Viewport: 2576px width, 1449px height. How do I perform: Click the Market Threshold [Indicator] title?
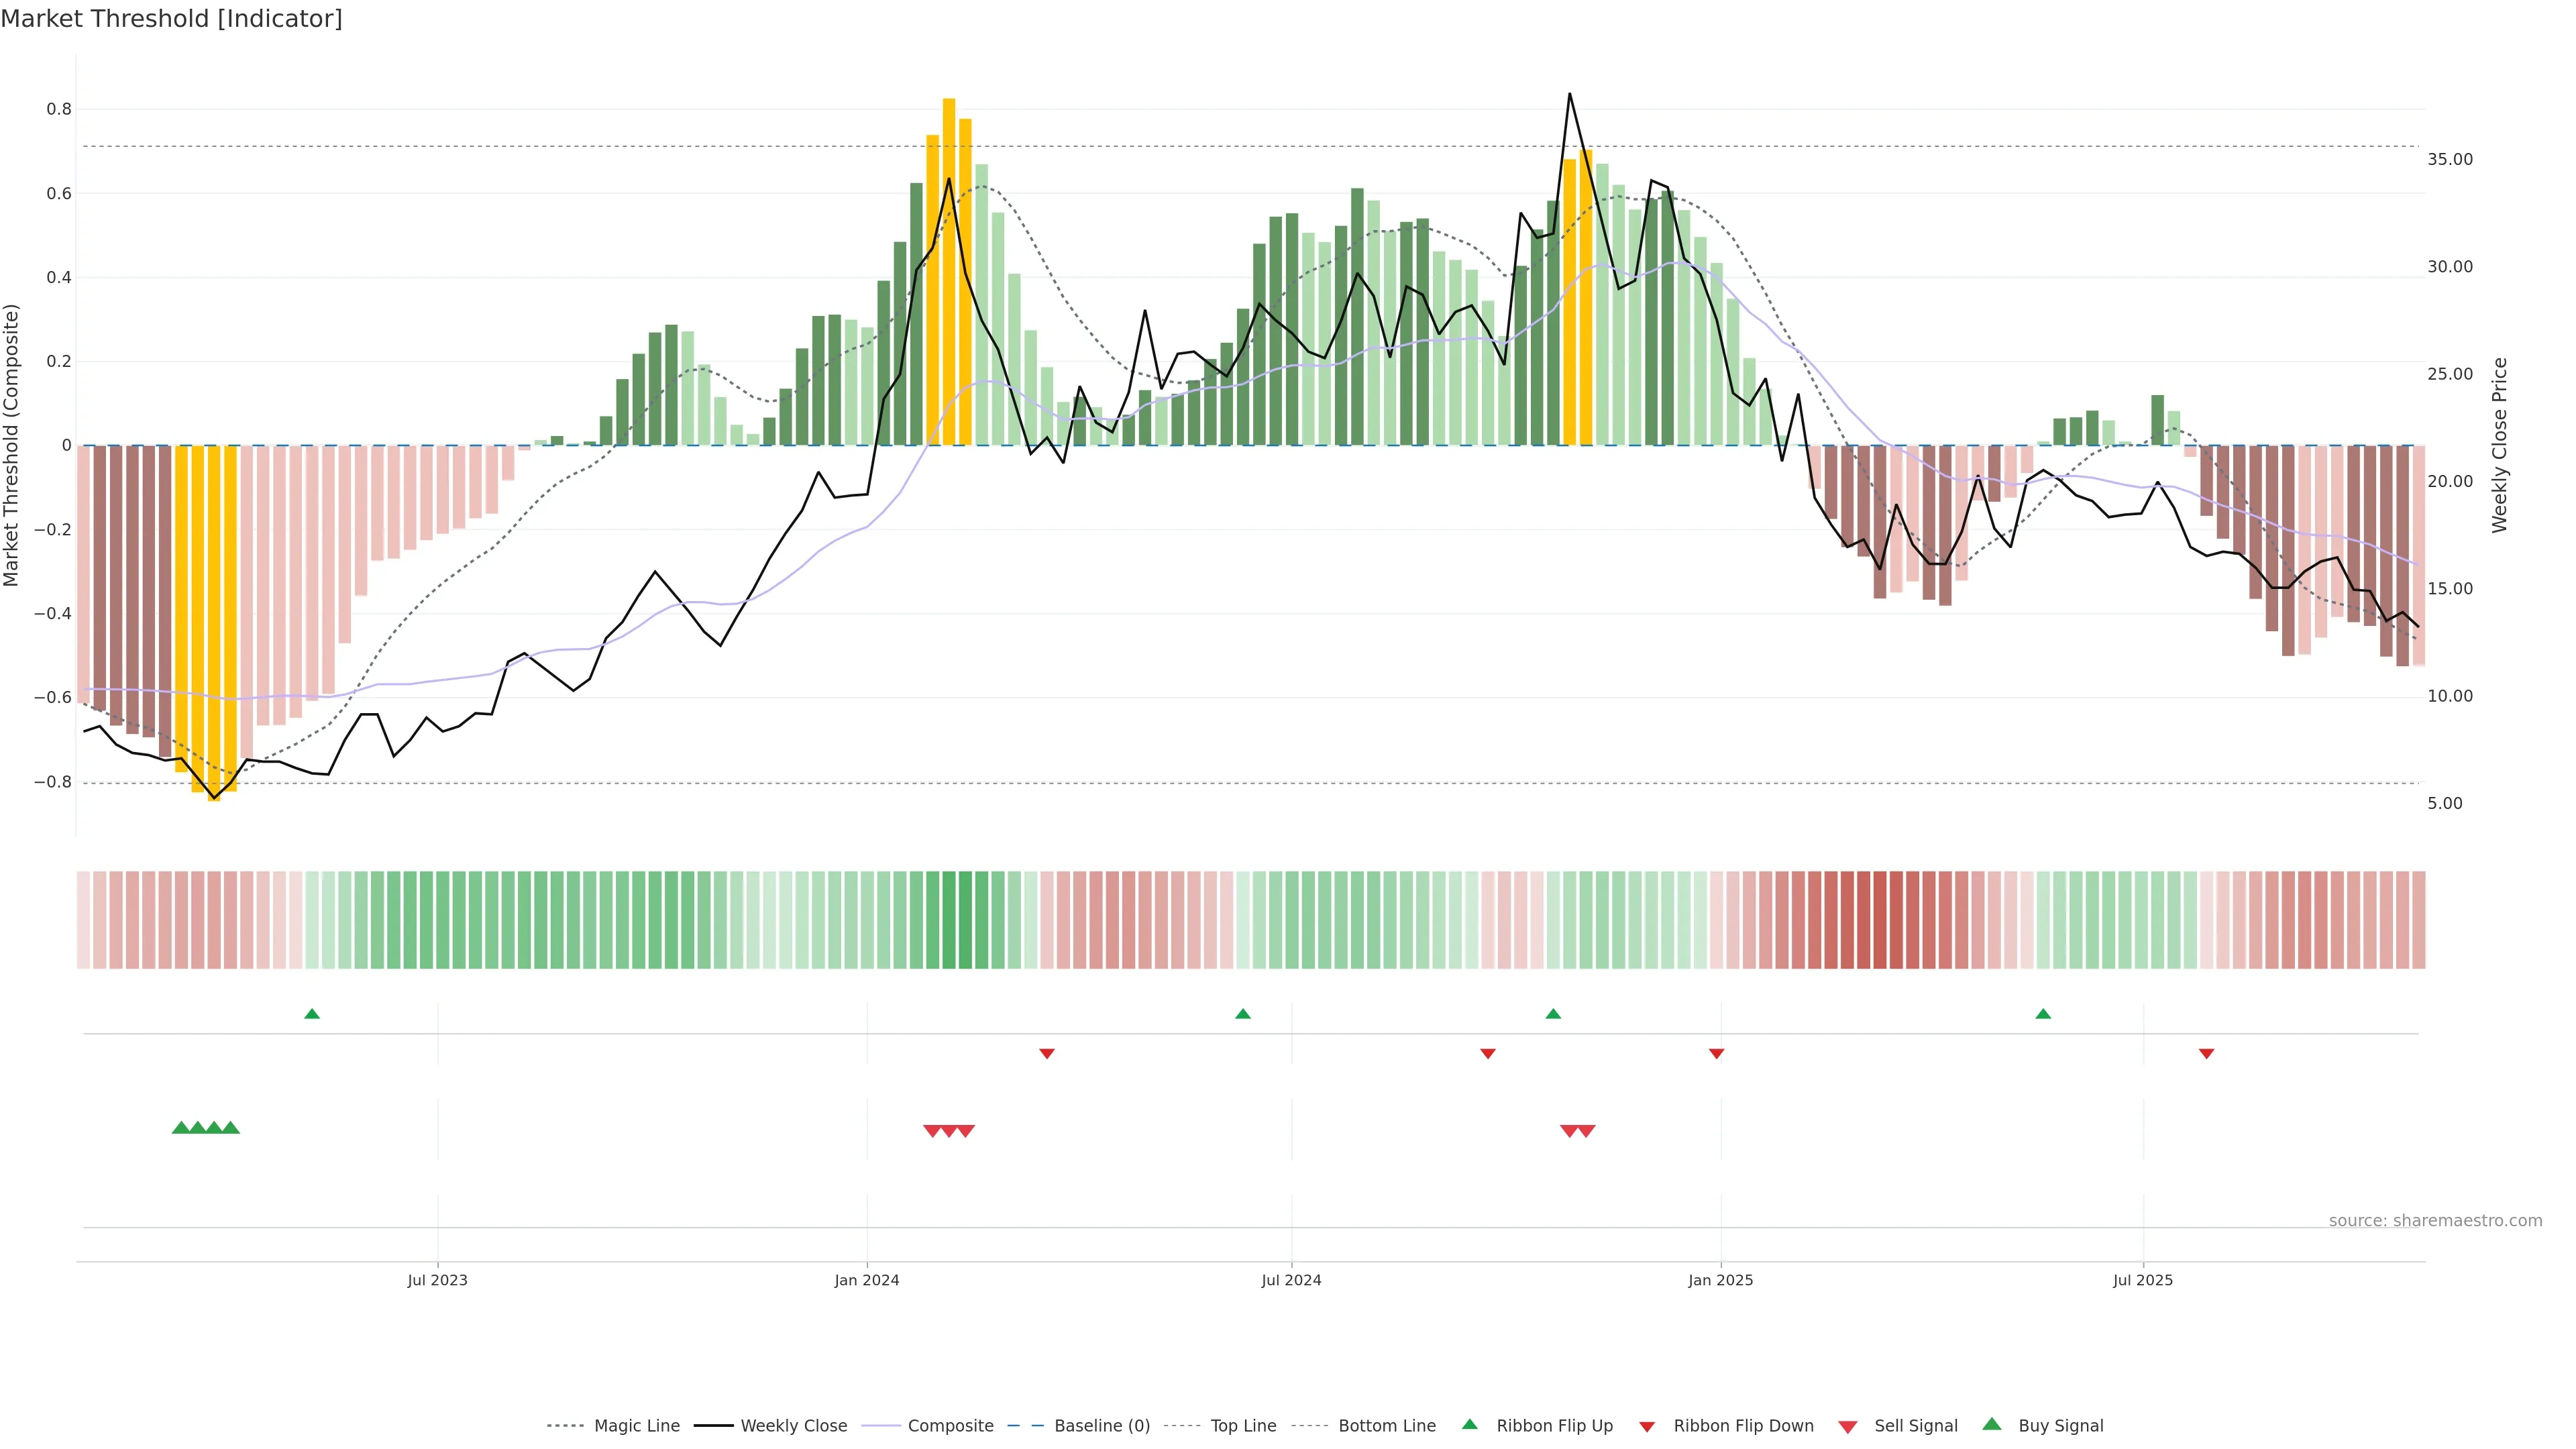pyautogui.click(x=171, y=19)
